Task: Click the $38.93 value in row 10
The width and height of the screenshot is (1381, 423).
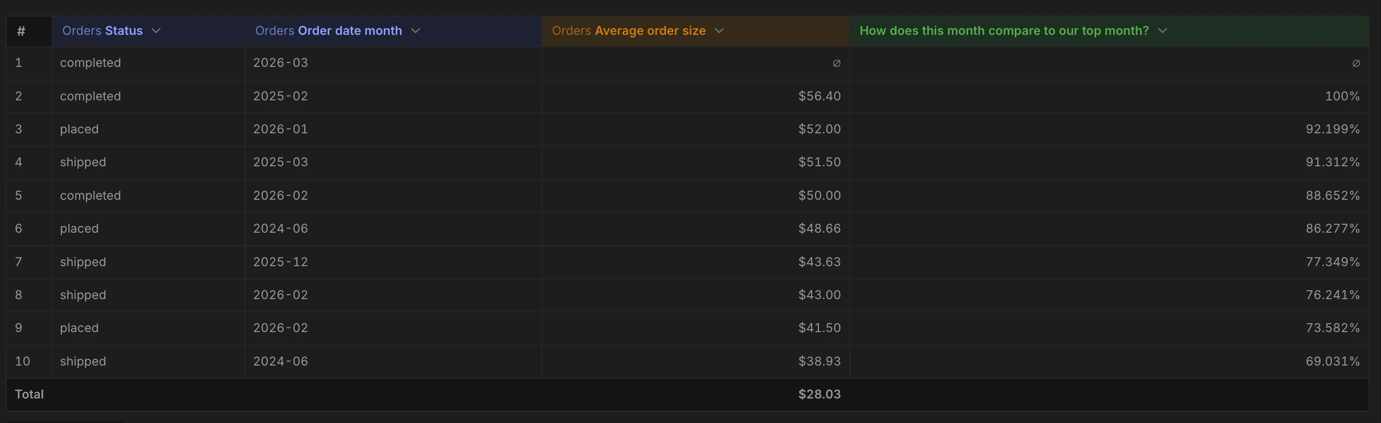Action: [820, 361]
